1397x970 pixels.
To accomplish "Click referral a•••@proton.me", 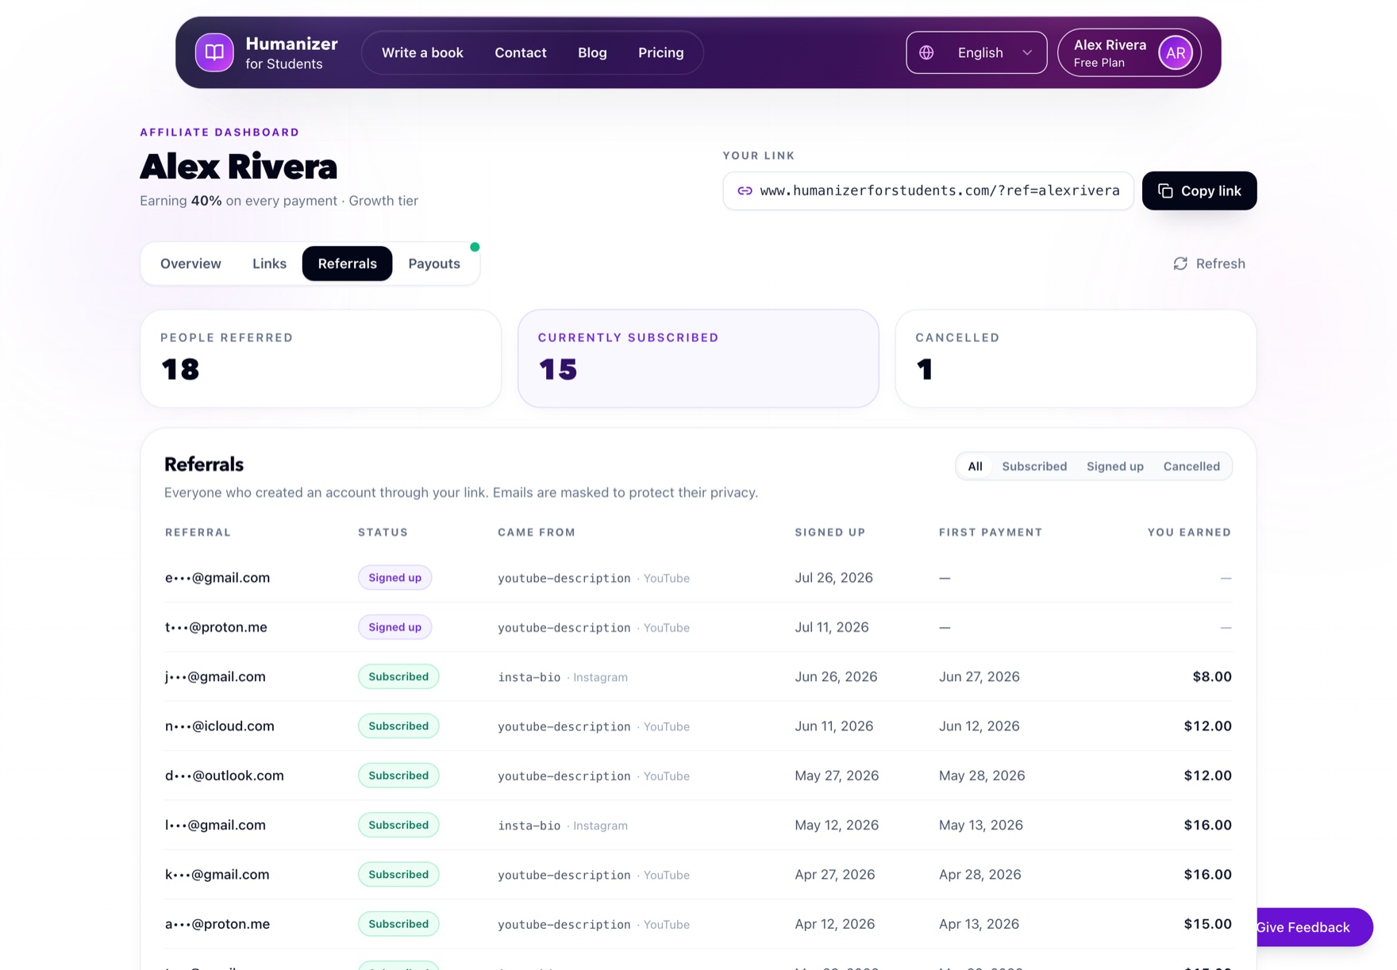I will click(x=217, y=924).
